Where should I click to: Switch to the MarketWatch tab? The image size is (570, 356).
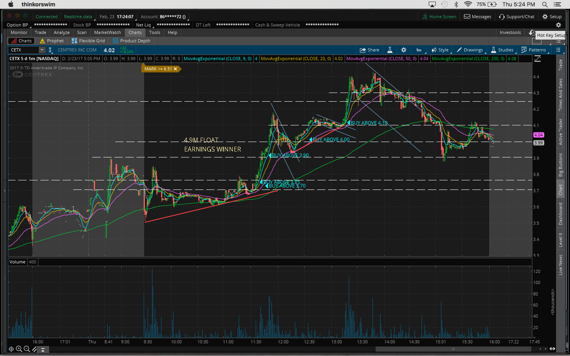(107, 32)
